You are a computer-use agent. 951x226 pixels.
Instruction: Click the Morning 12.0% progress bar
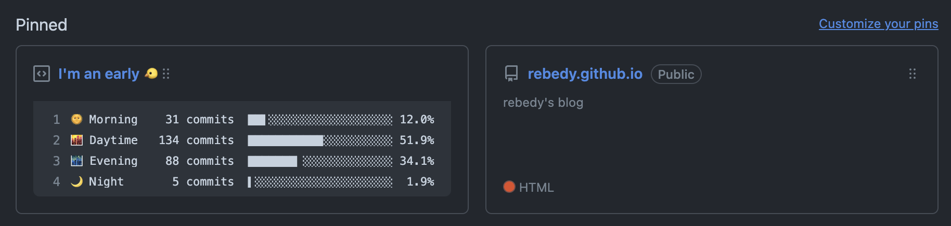tap(320, 119)
